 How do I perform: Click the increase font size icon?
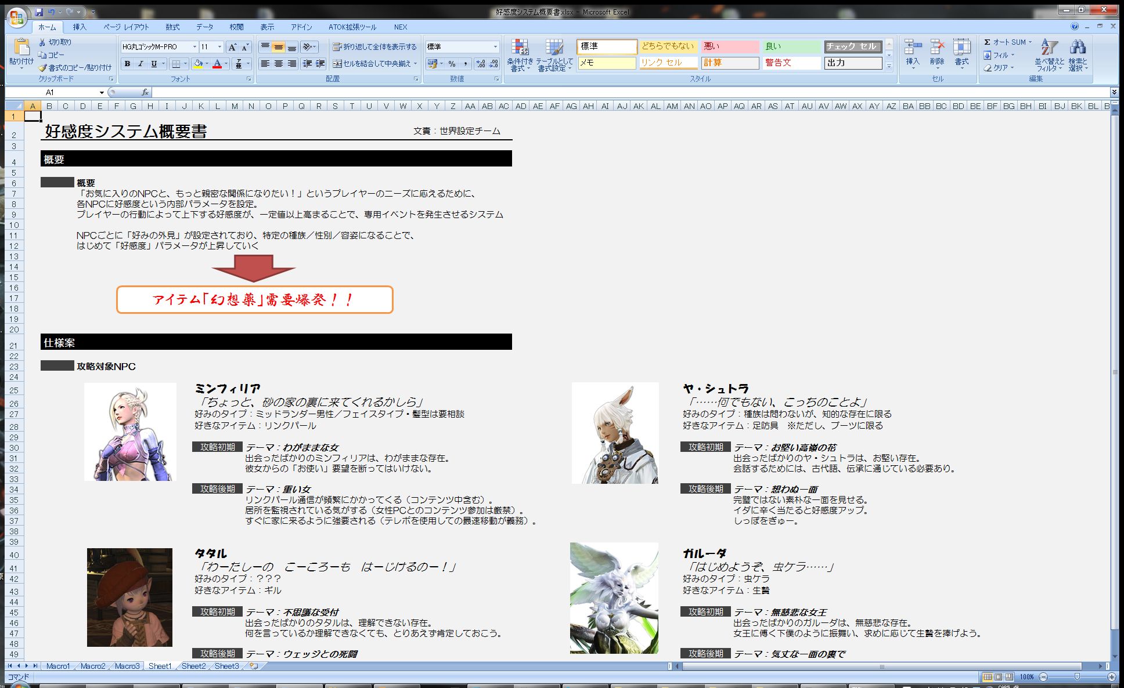(x=232, y=47)
